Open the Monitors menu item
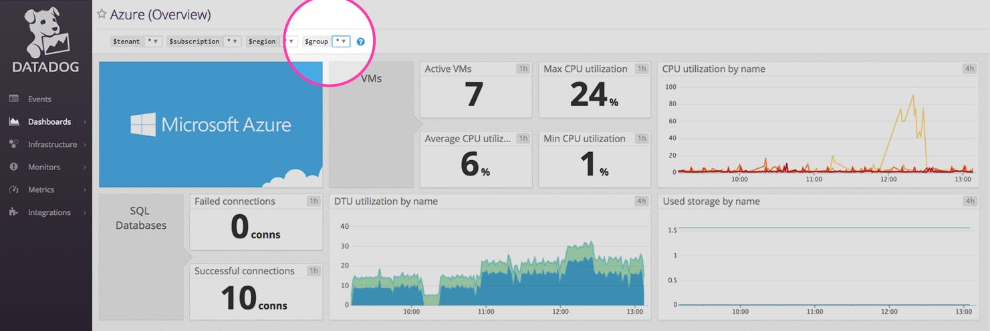Viewport: 990px width, 331px height. pos(43,167)
